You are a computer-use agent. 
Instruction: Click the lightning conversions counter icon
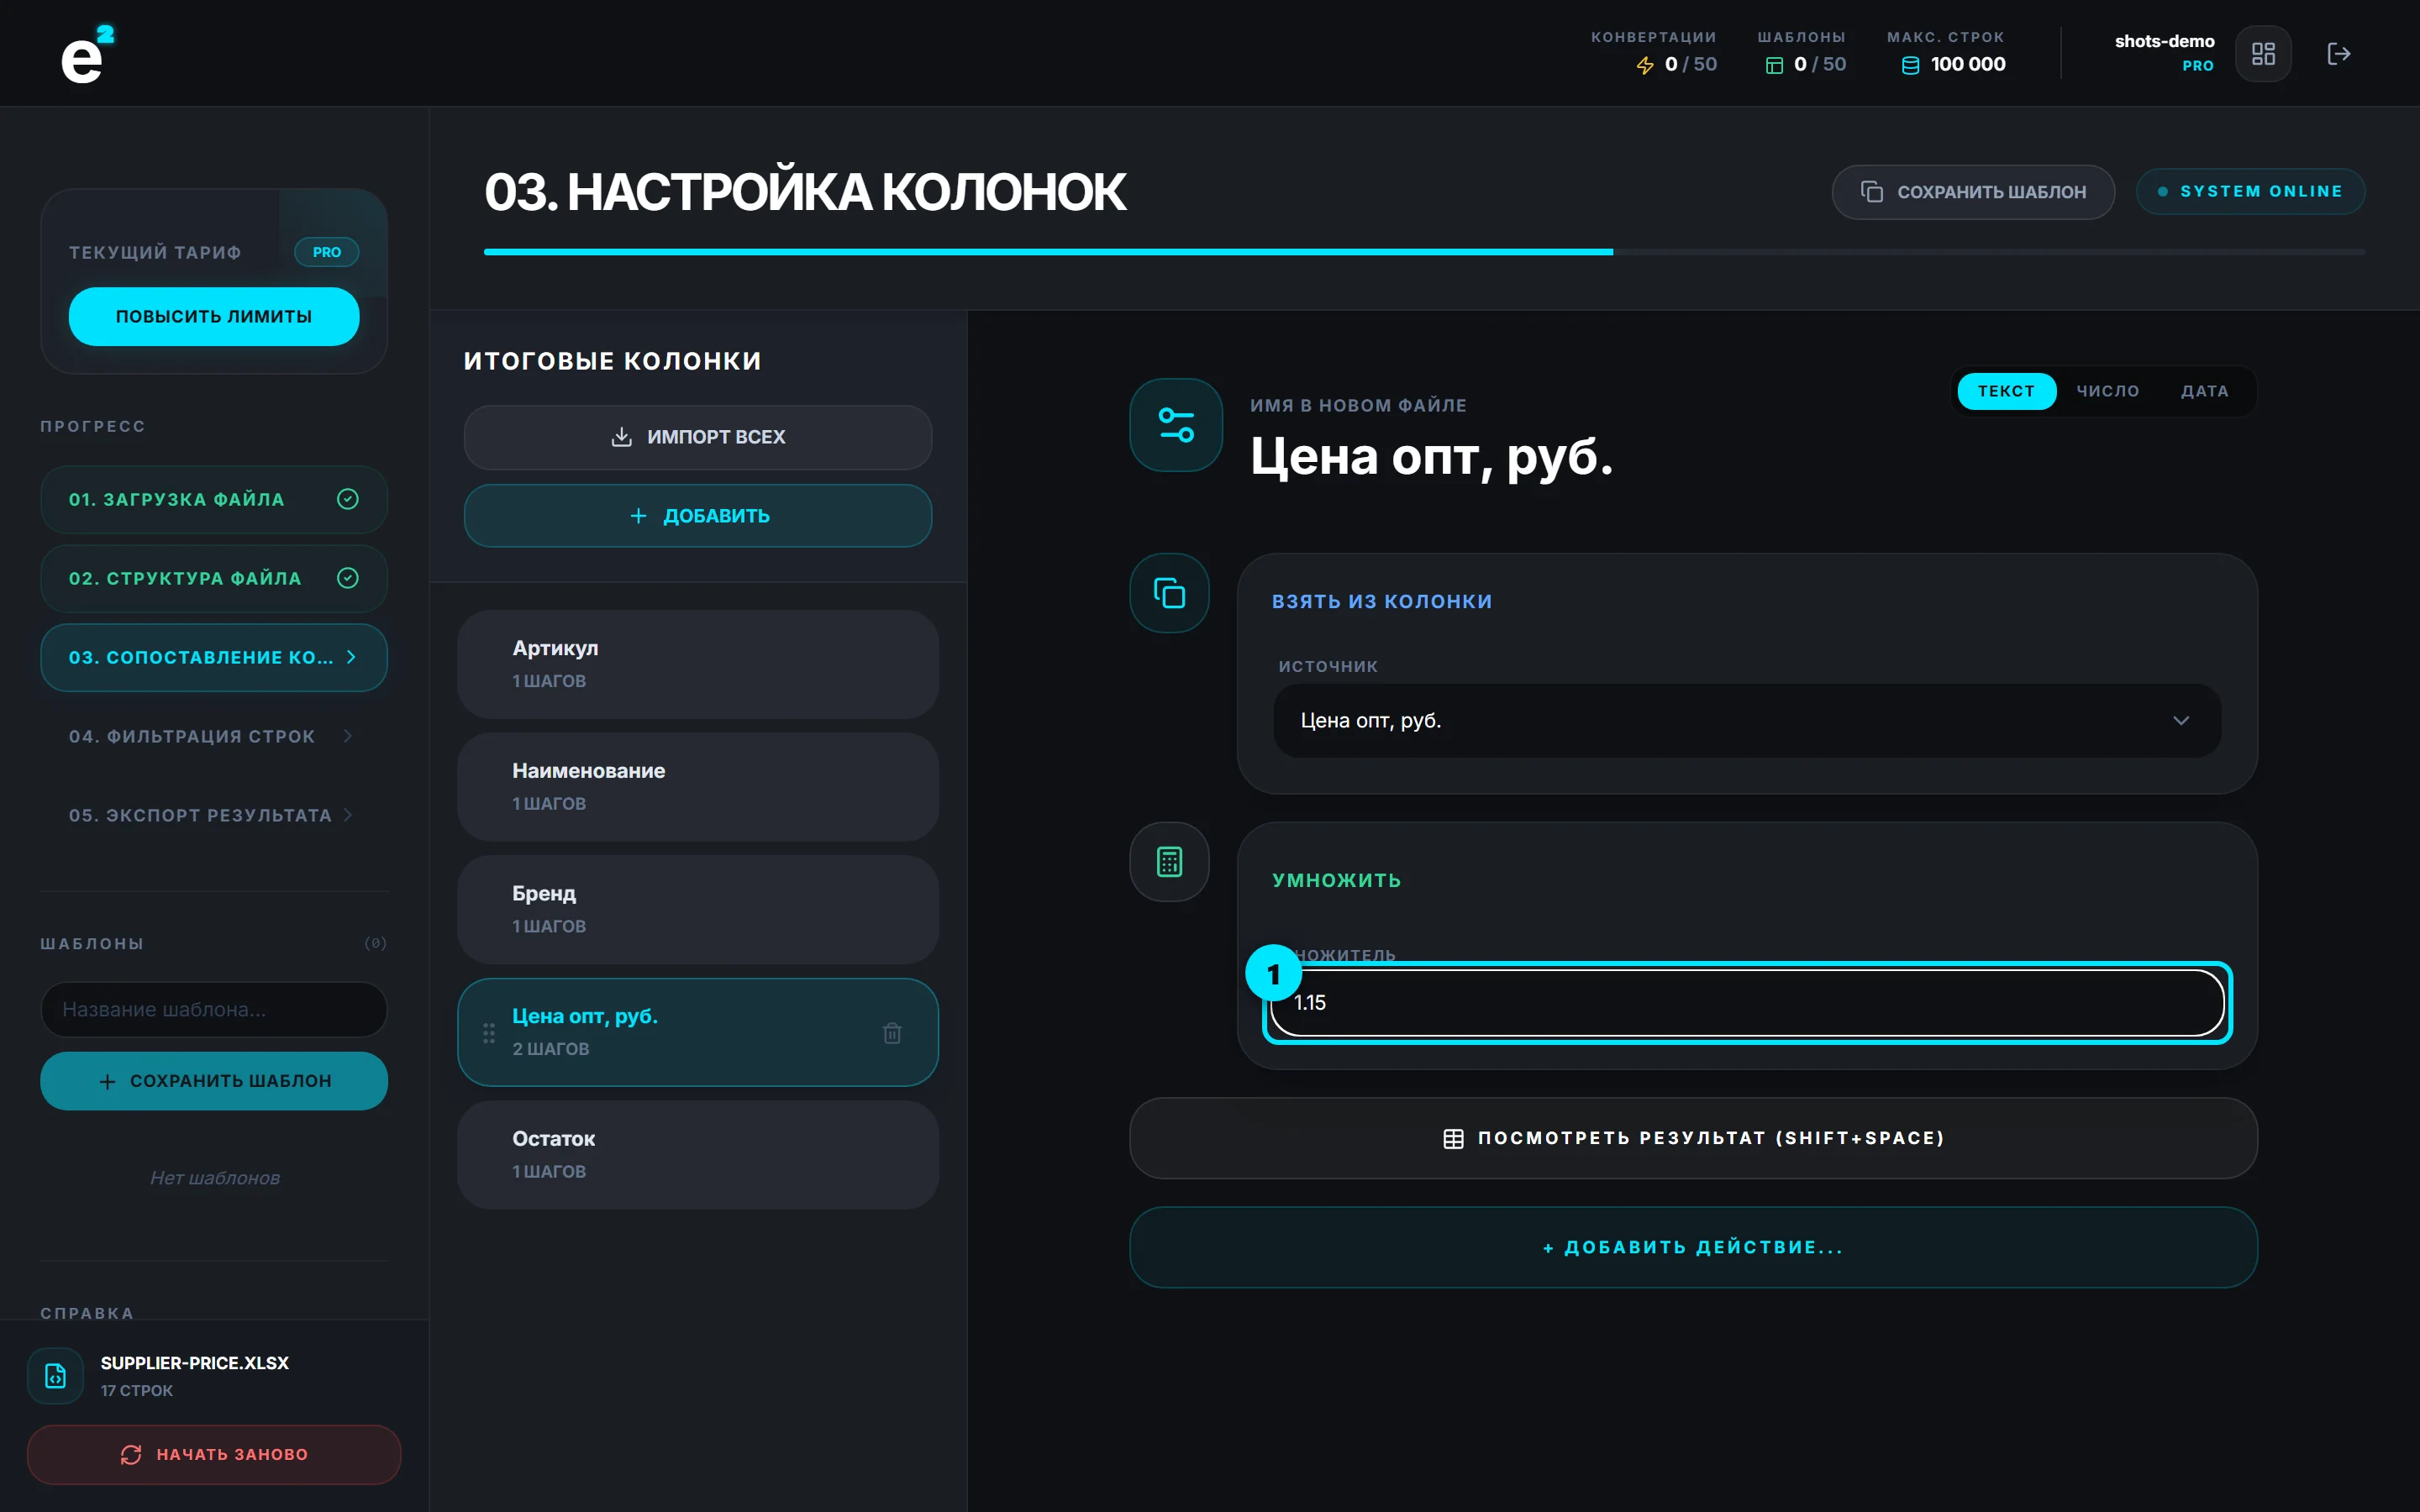(1645, 65)
